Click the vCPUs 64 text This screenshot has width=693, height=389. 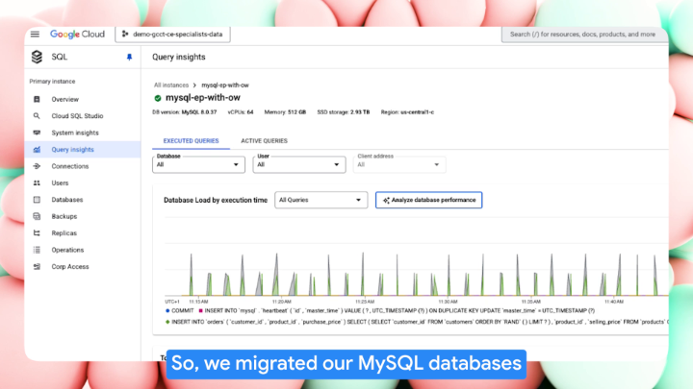tap(241, 112)
